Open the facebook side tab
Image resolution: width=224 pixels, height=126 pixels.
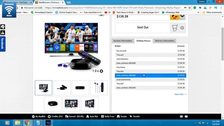click(x=2, y=44)
